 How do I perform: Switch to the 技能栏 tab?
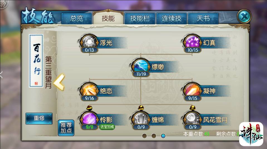pos(140,18)
